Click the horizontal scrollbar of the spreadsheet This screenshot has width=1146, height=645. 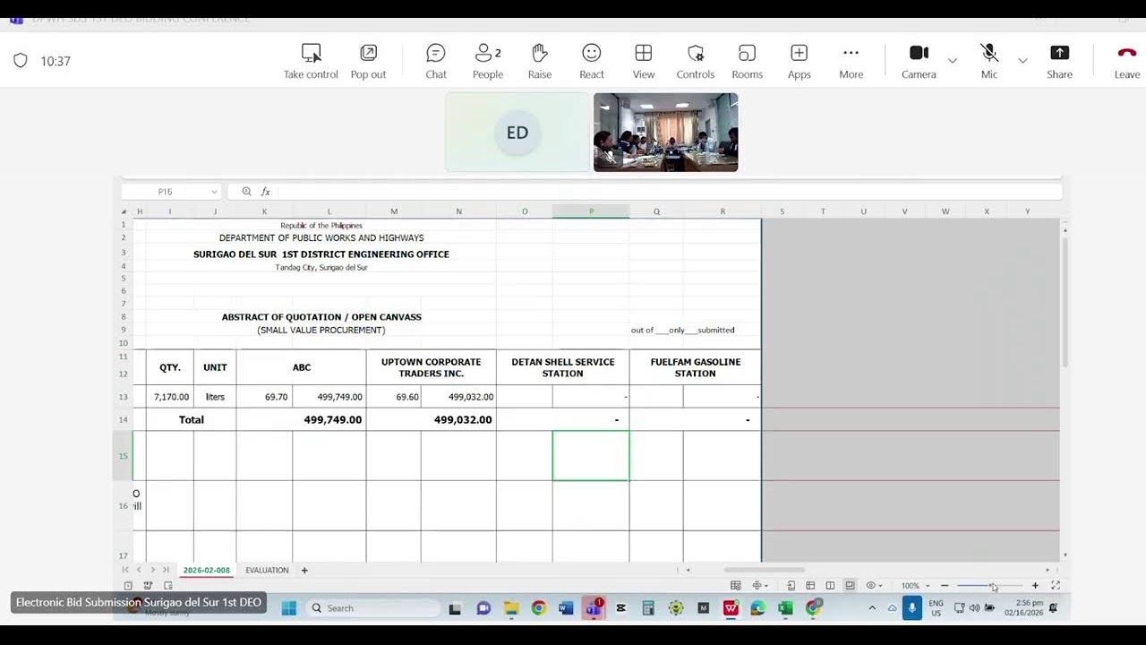click(x=764, y=570)
